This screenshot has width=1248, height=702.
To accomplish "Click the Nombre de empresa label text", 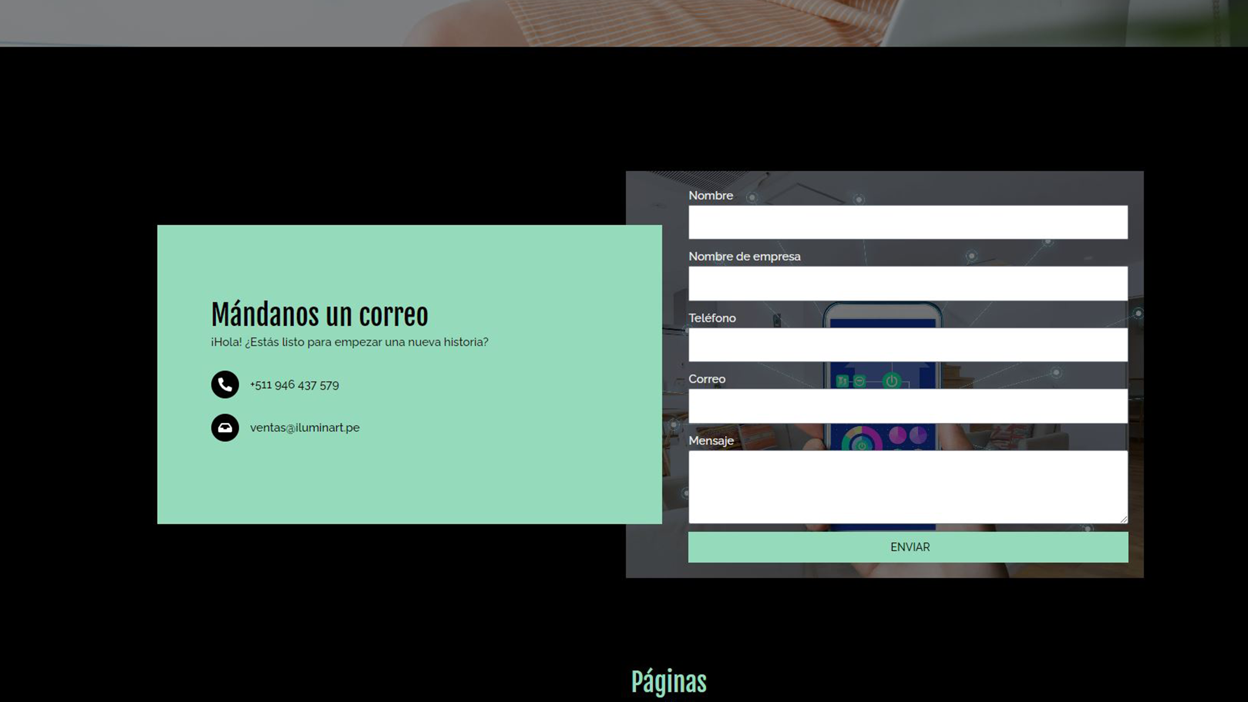I will click(745, 257).
